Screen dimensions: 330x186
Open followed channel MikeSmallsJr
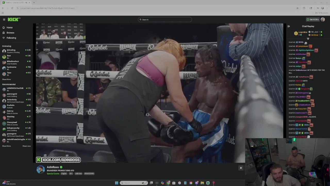[x=16, y=62]
